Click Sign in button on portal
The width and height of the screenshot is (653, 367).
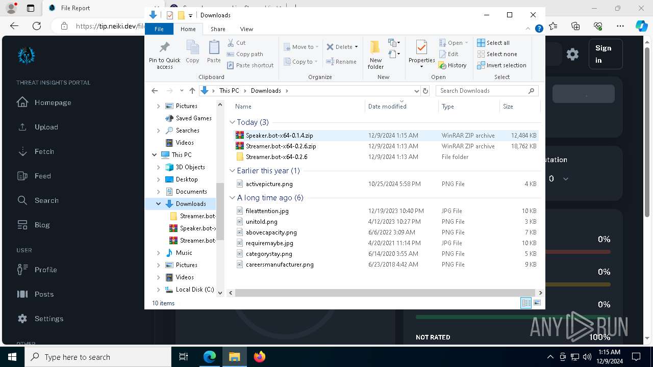coord(606,54)
